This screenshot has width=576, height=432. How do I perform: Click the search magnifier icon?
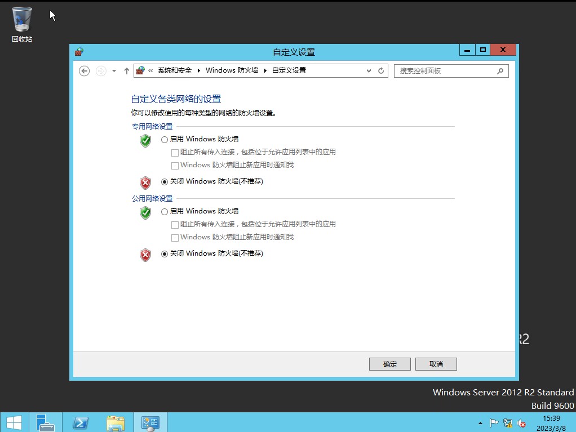500,71
